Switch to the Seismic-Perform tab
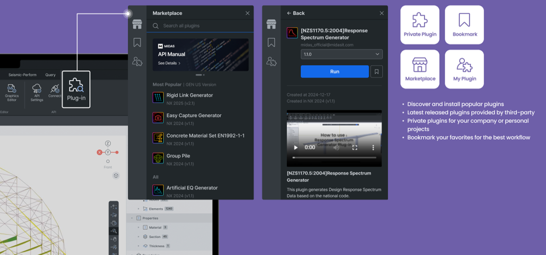This screenshot has width=546, height=255. pyautogui.click(x=23, y=75)
